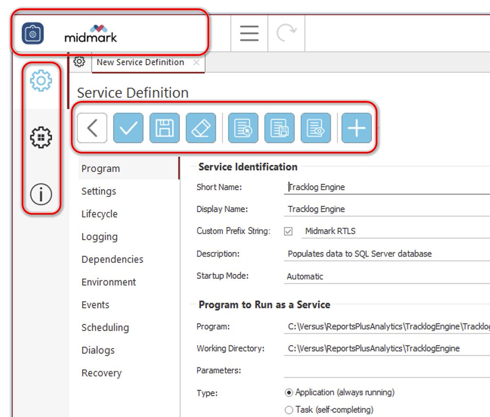Switch to the Dependencies section
Image resolution: width=490 pixels, height=417 pixels.
(x=112, y=259)
